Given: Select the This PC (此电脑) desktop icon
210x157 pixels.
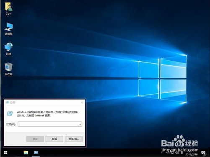Looking at the screenshot, I should (8, 28).
